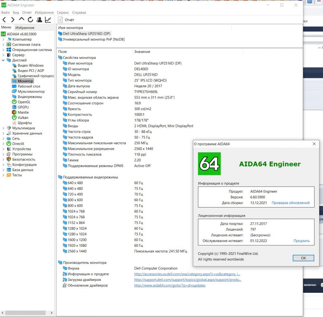Click the left panel horizontal scrollbar thumb

pos(25,313)
